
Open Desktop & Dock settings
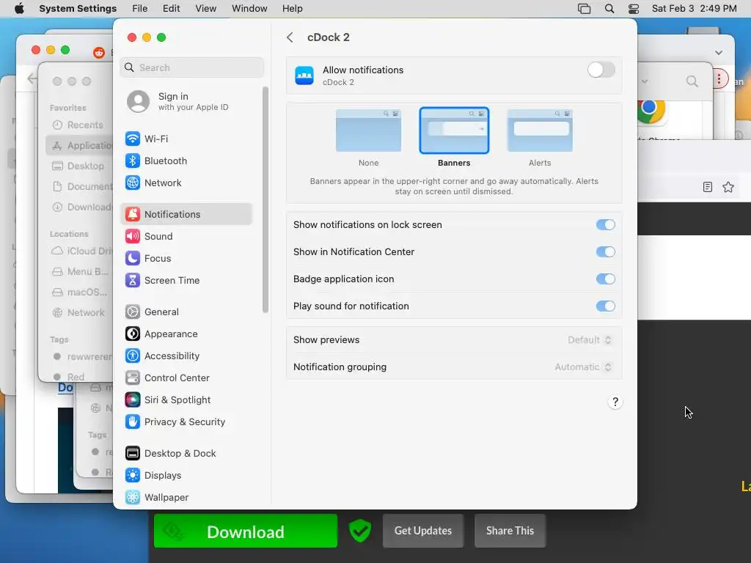click(186, 453)
